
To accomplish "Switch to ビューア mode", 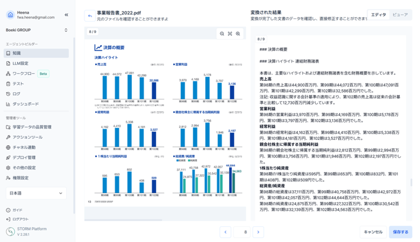I will (x=400, y=15).
